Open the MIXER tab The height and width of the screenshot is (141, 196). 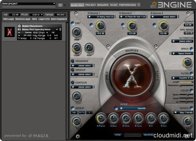coord(114,5)
